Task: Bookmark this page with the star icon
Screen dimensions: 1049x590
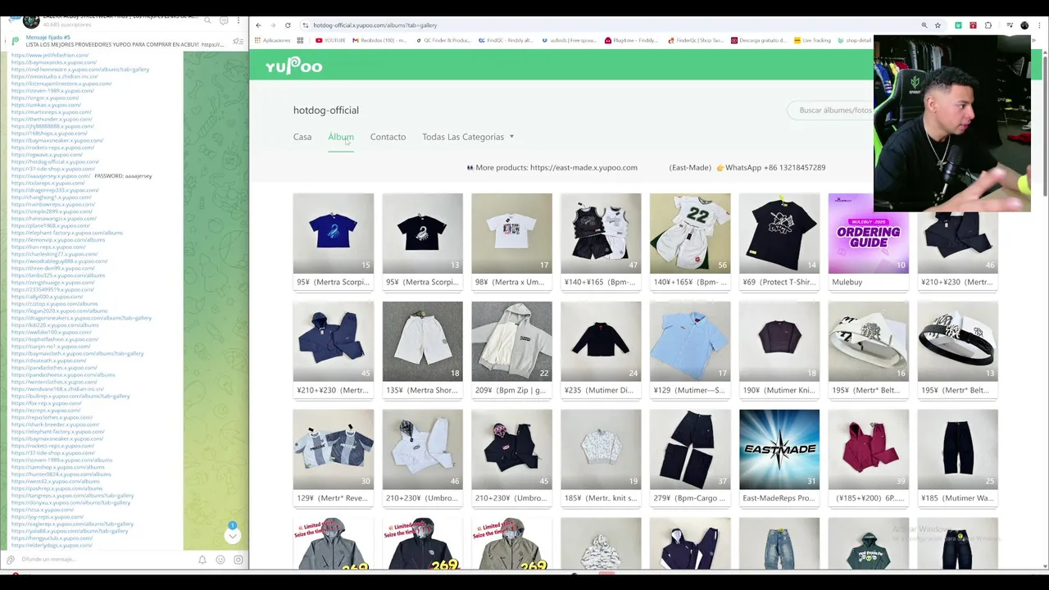Action: (x=938, y=25)
